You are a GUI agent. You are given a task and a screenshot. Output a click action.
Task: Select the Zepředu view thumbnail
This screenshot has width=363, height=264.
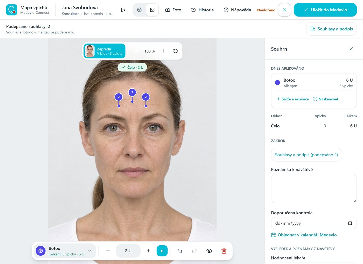click(104, 51)
